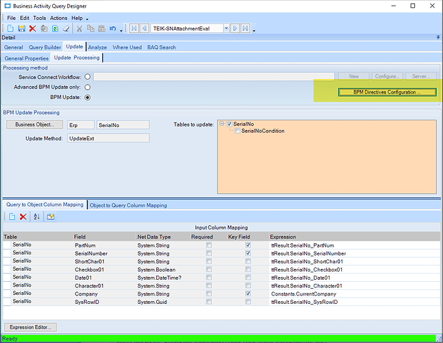This screenshot has width=443, height=343.
Task: Open the TEIK-SNAttachmentEval query dropdown
Action: pos(226,28)
